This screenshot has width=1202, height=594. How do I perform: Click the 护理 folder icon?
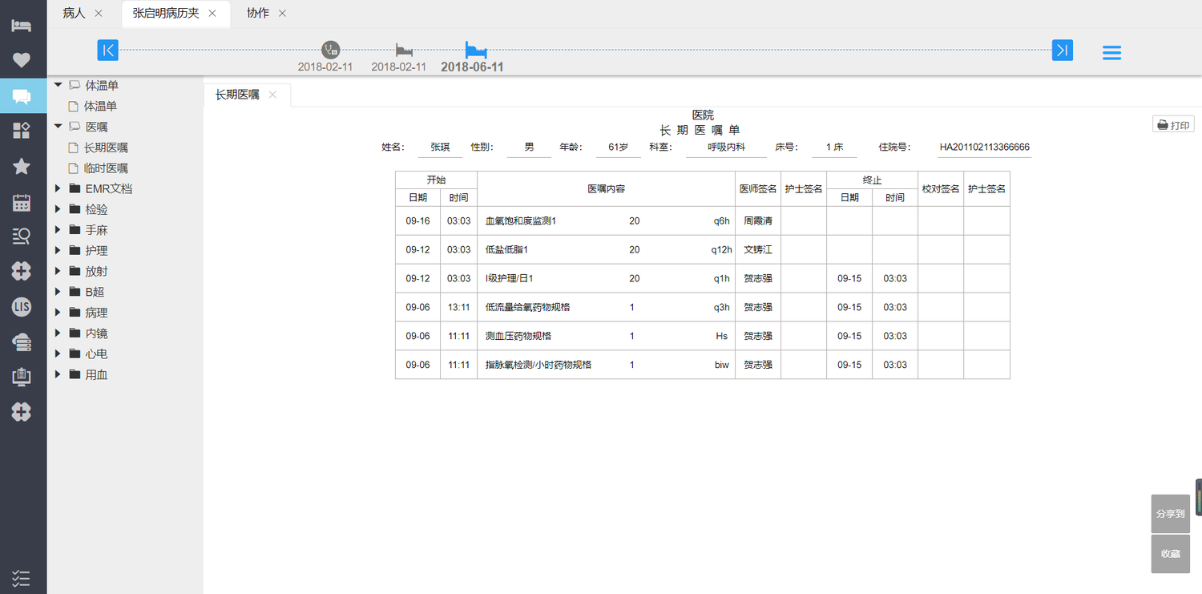75,251
